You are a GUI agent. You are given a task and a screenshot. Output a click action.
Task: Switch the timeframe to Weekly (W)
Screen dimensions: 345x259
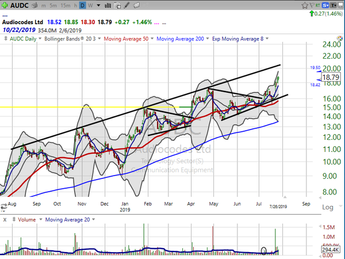[91, 6]
